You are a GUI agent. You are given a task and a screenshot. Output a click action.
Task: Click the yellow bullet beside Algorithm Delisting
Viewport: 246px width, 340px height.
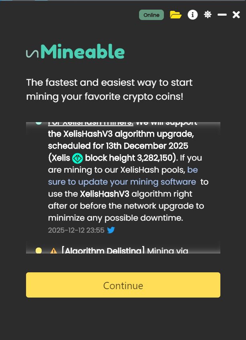tap(39, 251)
